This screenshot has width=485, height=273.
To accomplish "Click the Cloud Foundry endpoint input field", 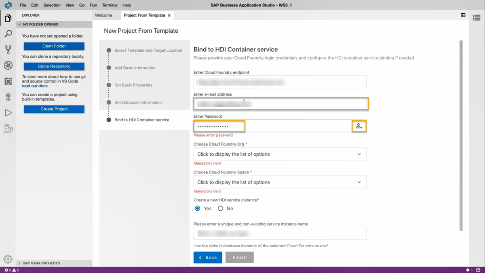I will 280,82.
